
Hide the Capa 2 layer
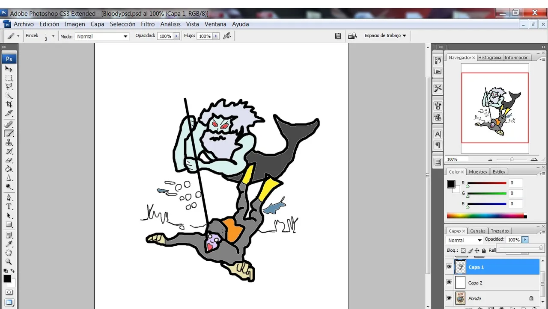pos(449,283)
